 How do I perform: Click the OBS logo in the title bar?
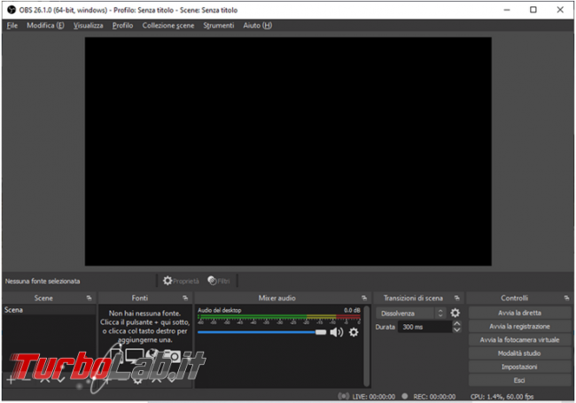point(12,10)
